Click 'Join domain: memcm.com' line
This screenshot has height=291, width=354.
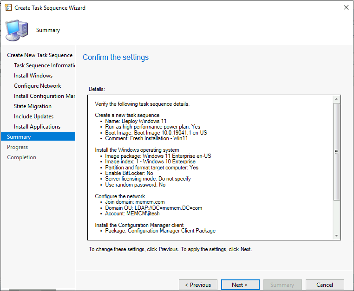135,202
